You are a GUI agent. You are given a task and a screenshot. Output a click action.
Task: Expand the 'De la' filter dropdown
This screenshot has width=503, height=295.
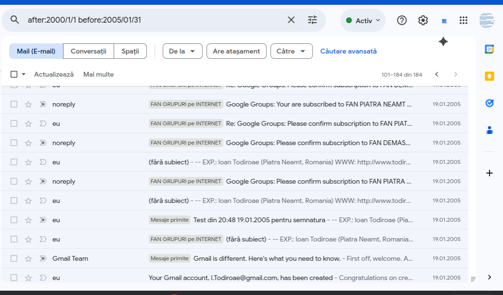tap(182, 51)
